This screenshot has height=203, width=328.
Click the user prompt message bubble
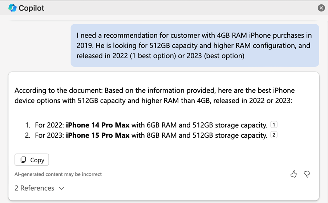click(194, 45)
